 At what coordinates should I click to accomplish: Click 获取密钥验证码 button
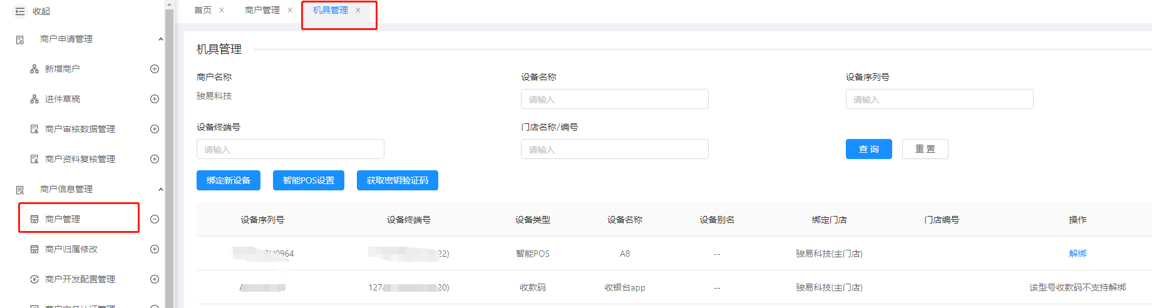[x=398, y=180]
